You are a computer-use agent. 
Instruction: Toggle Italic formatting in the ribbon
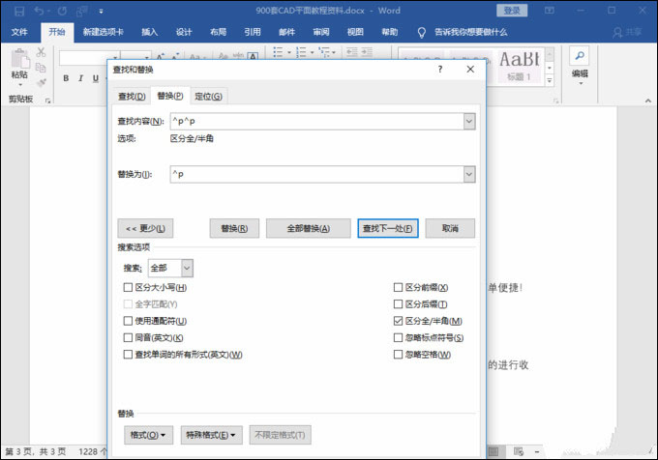click(80, 78)
